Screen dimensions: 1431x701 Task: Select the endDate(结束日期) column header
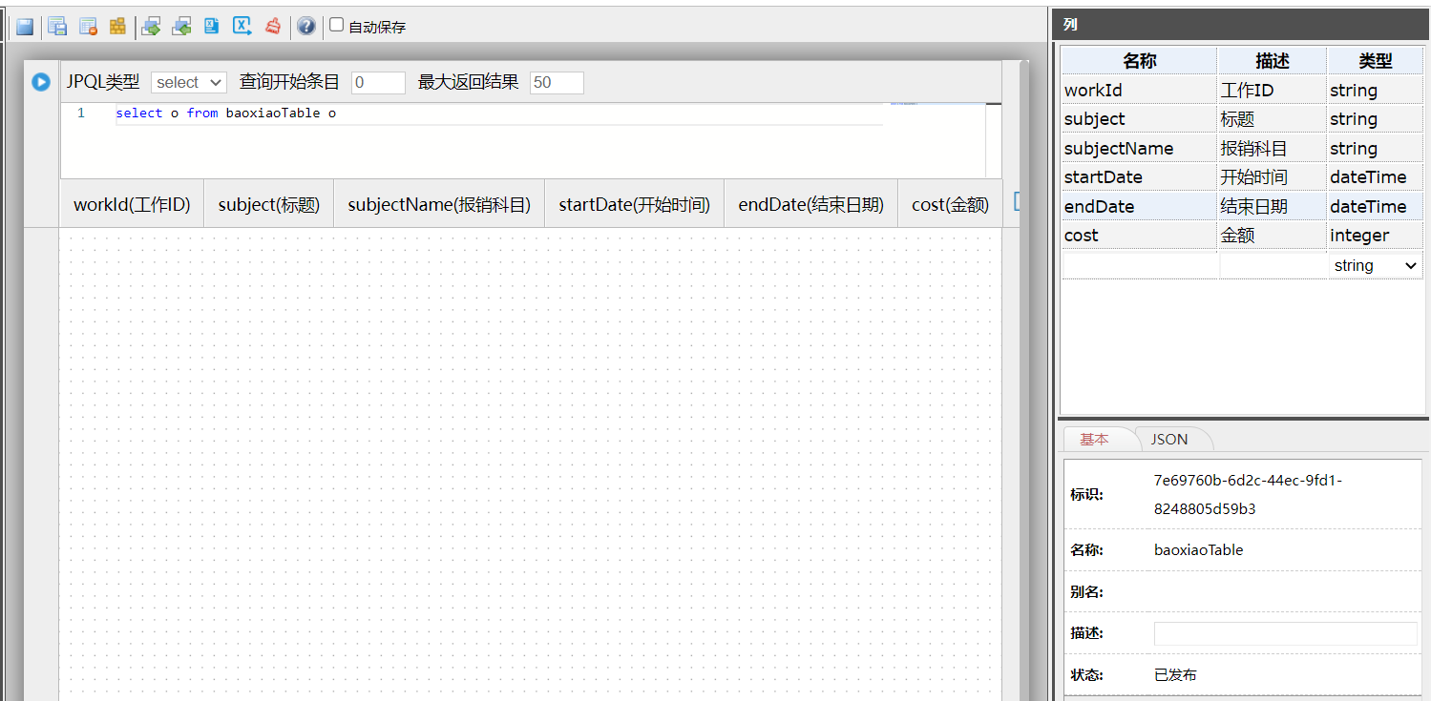coord(811,204)
